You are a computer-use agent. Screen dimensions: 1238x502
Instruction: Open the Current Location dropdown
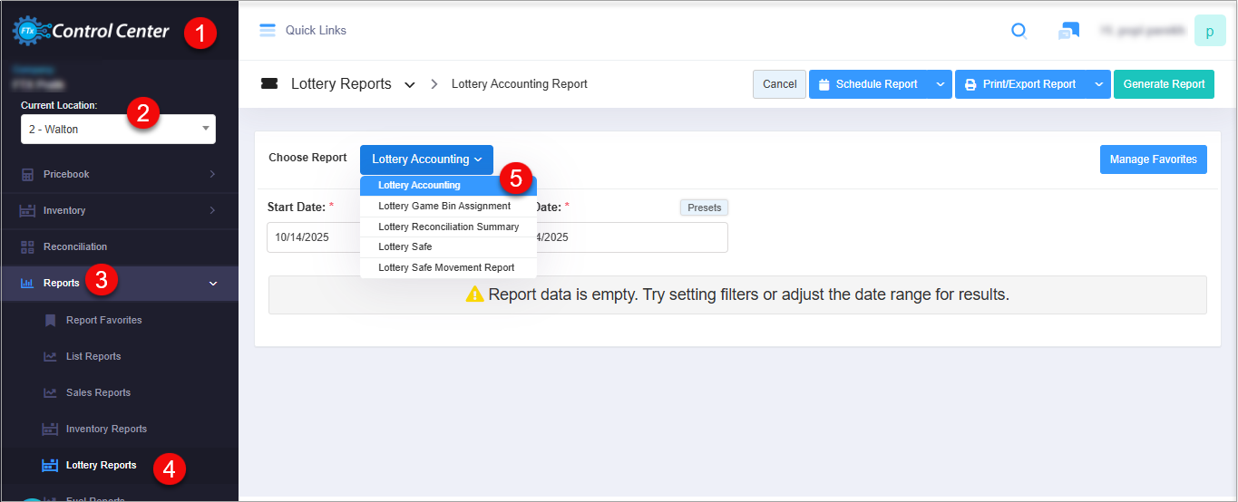[x=118, y=130]
